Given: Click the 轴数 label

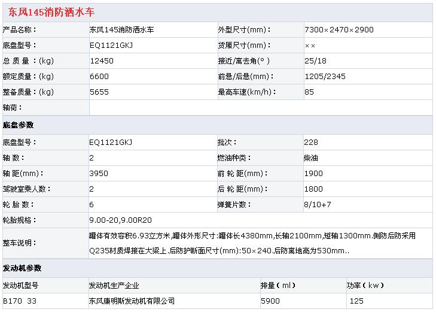Looking at the screenshot, I should pos(13,158).
